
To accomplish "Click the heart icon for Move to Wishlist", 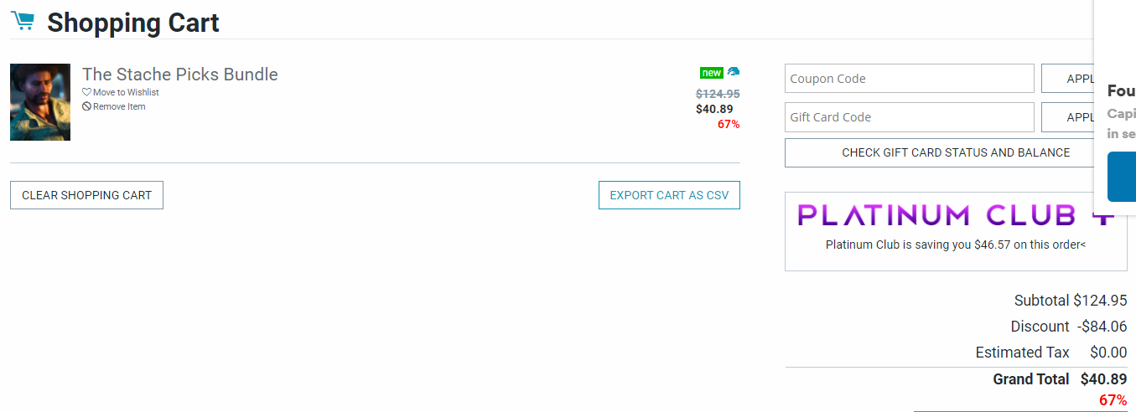I will 86,93.
